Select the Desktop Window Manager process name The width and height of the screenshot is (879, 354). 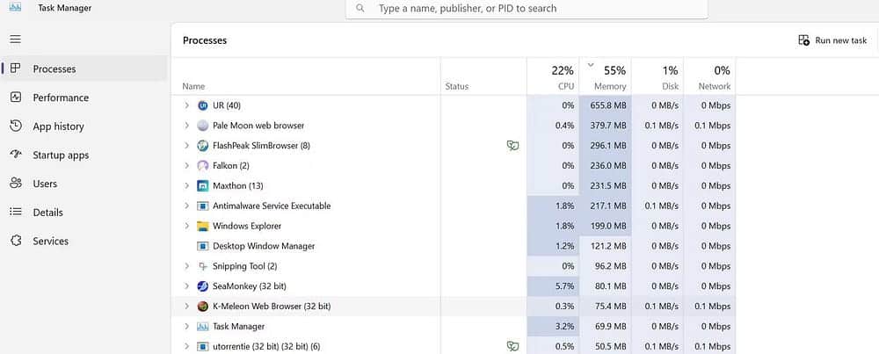(x=264, y=246)
